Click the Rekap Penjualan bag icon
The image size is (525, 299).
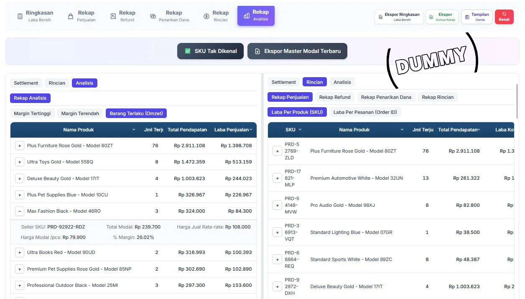pos(71,16)
